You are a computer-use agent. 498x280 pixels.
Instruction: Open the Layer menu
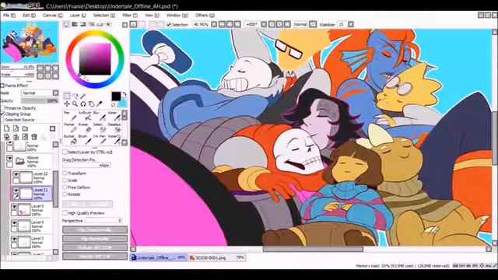[x=78, y=16]
